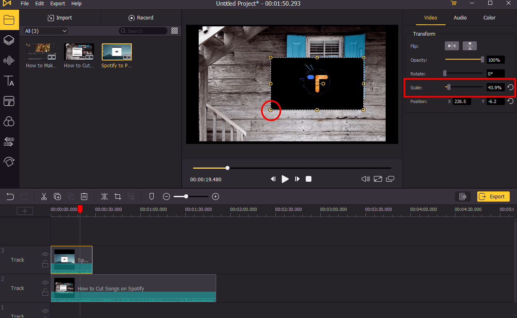Viewport: 517px width, 318px height.
Task: Open the Audio sidebar panel
Action: tap(9, 60)
